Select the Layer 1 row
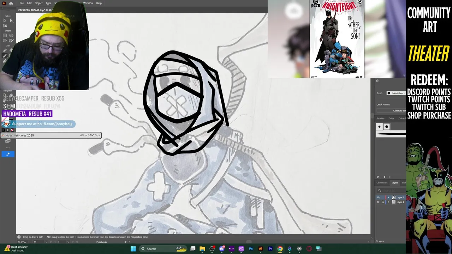 click(391, 202)
